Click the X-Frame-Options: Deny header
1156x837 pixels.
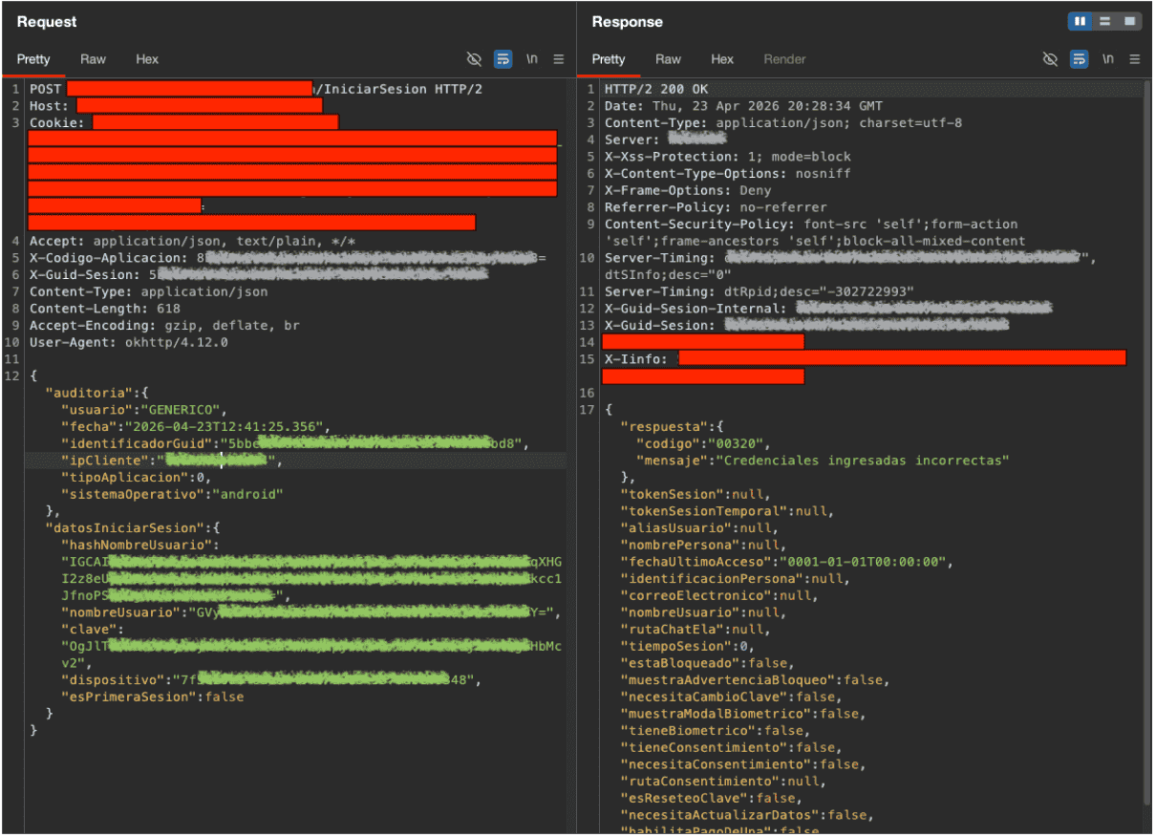click(688, 191)
